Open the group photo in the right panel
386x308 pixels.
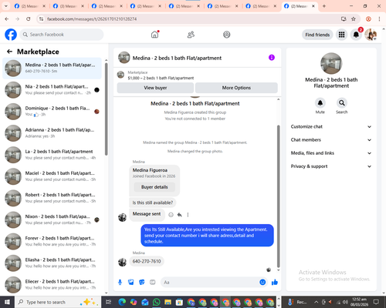tap(331, 63)
